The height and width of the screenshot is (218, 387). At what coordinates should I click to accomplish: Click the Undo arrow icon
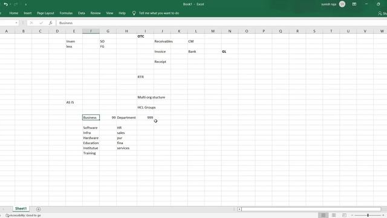(5, 4)
